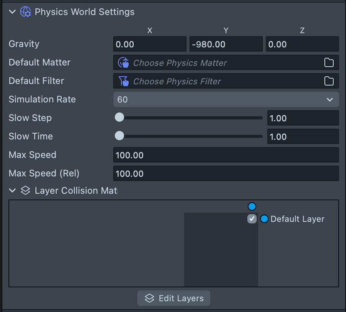Collapse the Physics World Settings section
Image resolution: width=346 pixels, height=312 pixels.
[x=12, y=12]
